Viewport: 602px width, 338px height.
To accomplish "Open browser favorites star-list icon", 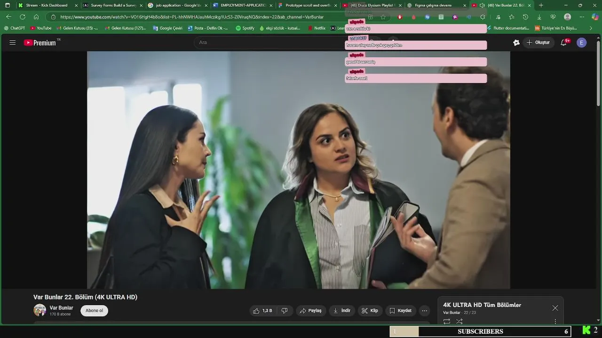I will coord(512,17).
